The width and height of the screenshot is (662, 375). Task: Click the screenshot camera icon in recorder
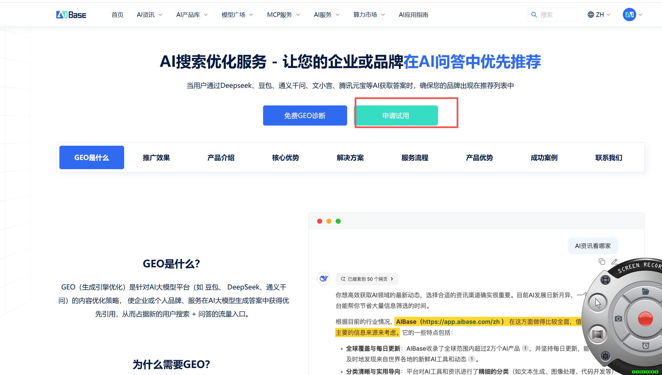click(x=618, y=319)
